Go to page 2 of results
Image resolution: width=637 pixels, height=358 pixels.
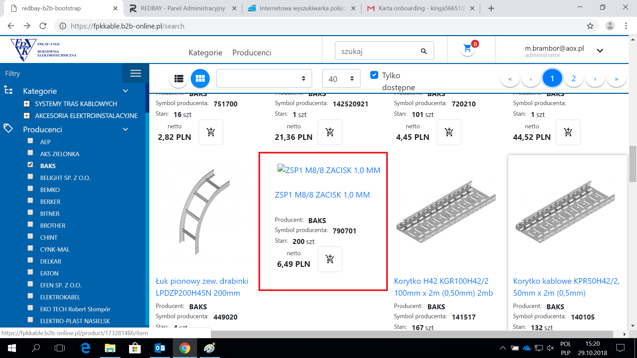click(x=573, y=79)
